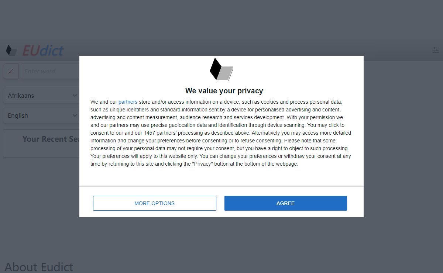The width and height of the screenshot is (443, 273).
Task: Accept cookies with the AGREE button
Action: [x=286, y=203]
